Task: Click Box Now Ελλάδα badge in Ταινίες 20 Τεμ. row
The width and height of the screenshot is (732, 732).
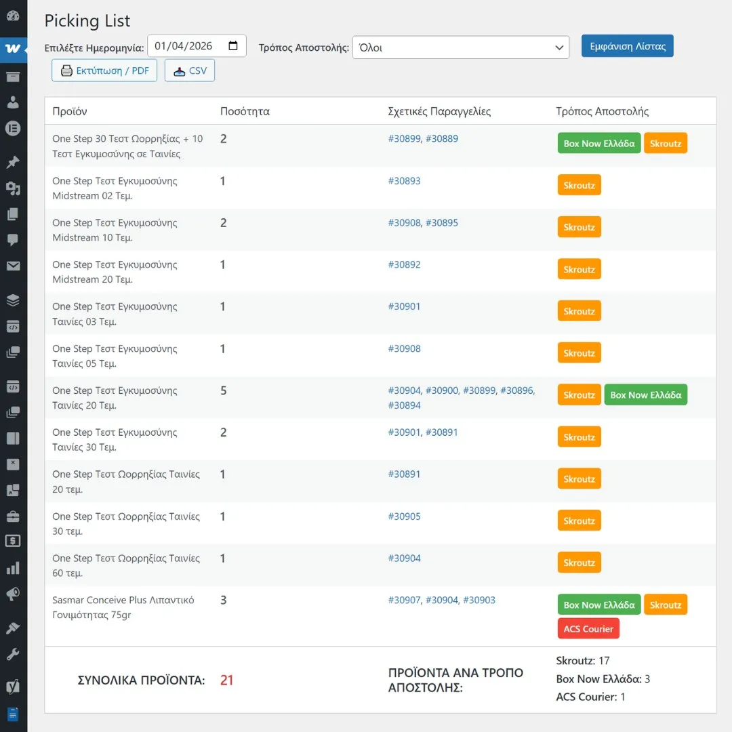Action: (x=646, y=395)
